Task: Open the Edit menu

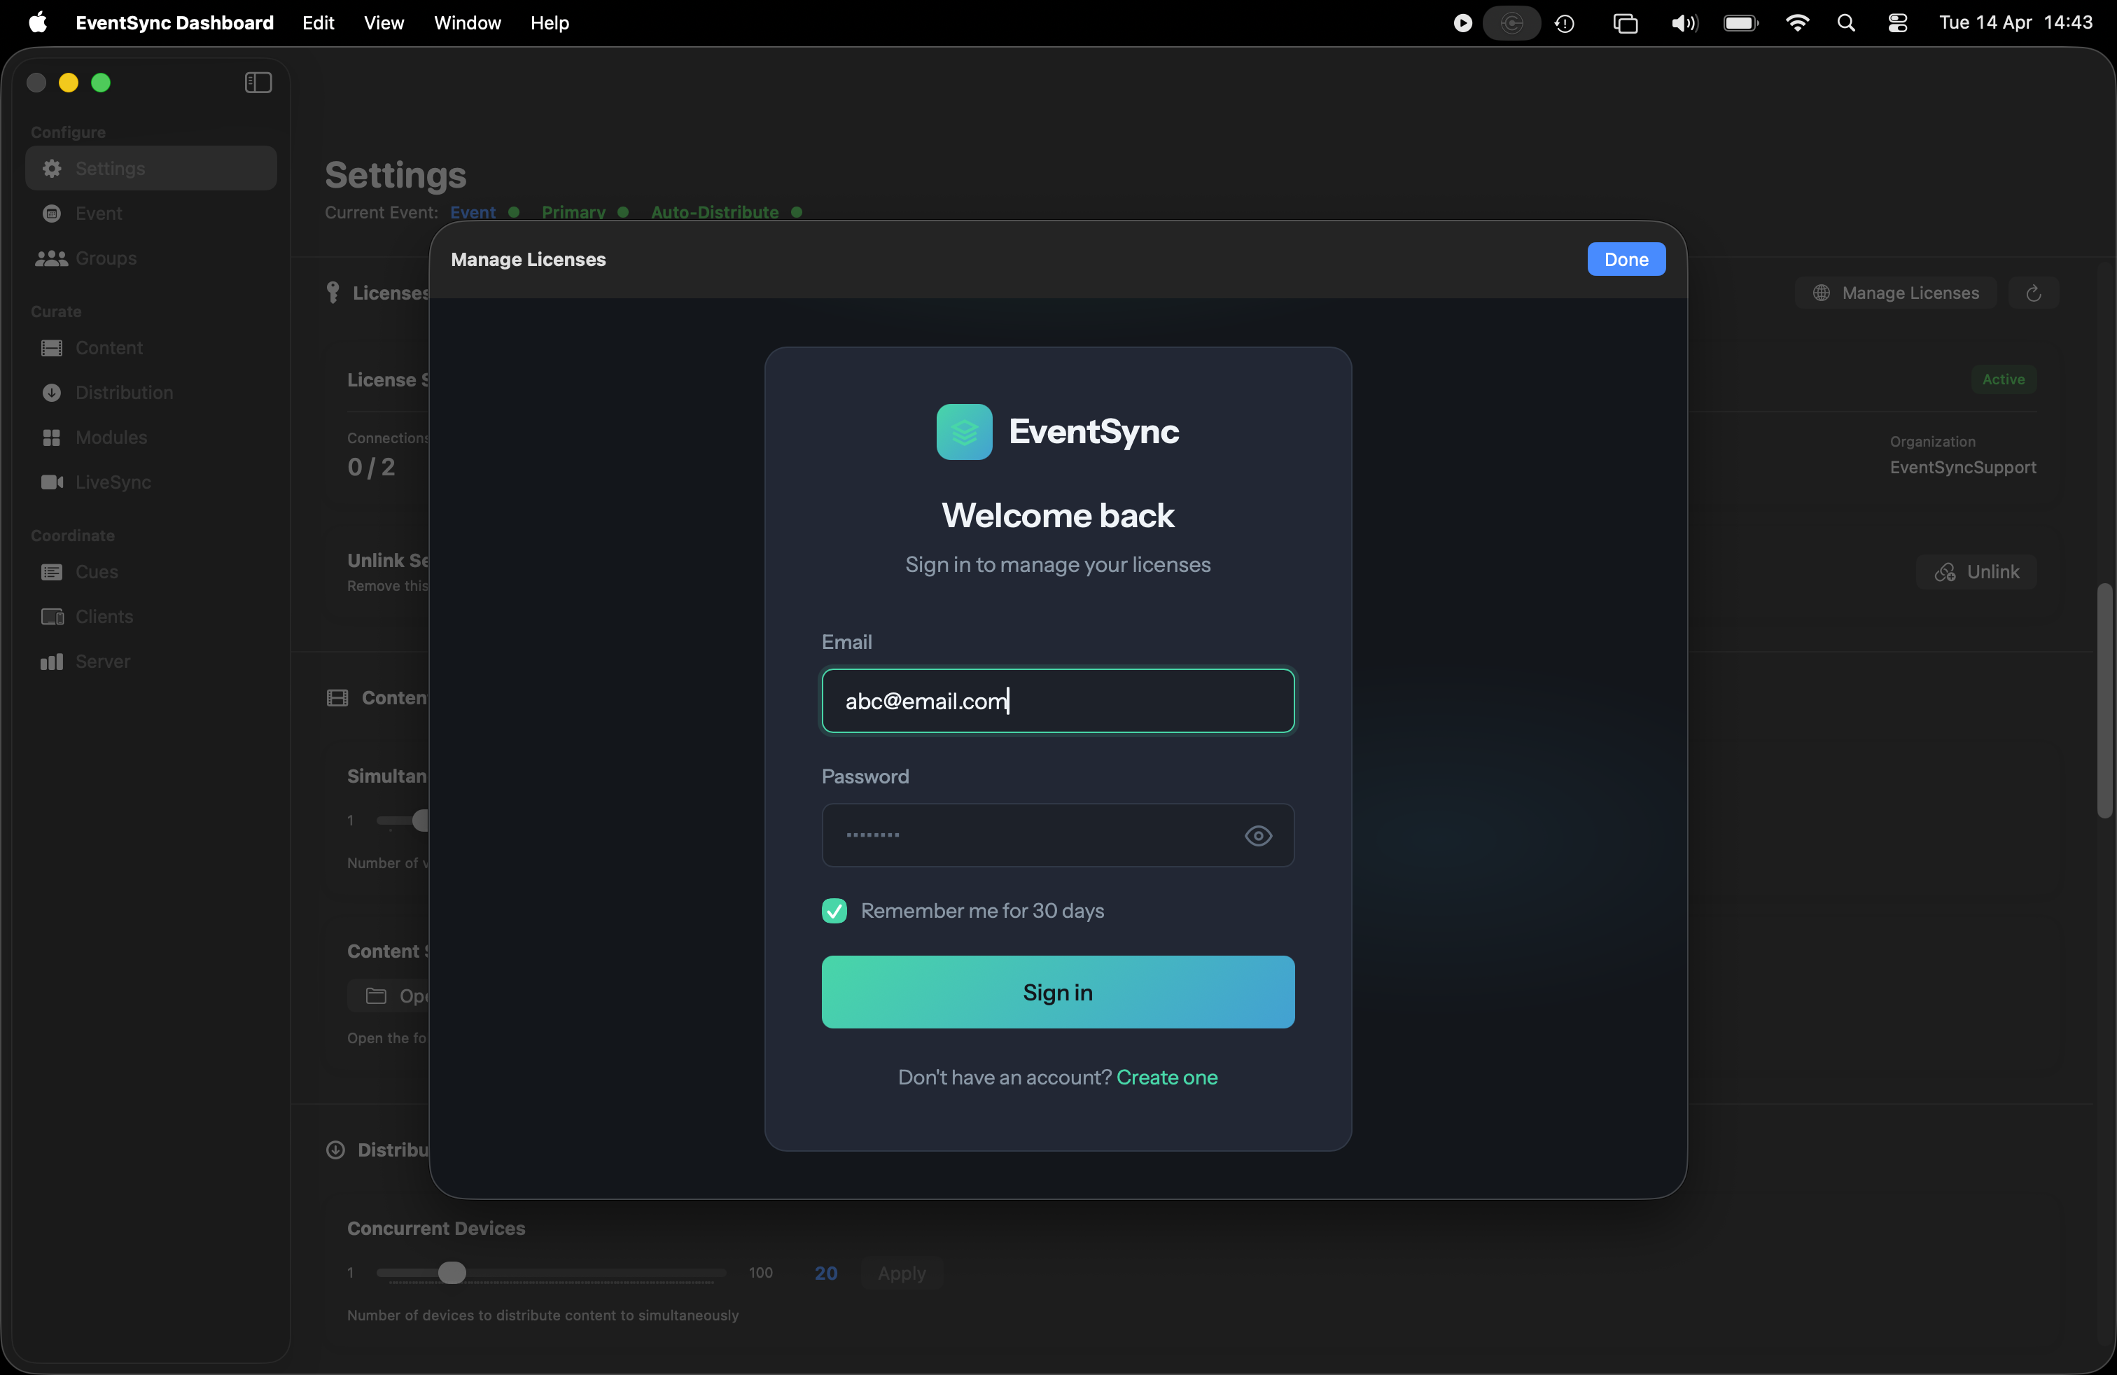Action: [x=319, y=22]
